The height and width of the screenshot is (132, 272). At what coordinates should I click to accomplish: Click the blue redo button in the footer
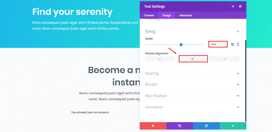[206, 126]
